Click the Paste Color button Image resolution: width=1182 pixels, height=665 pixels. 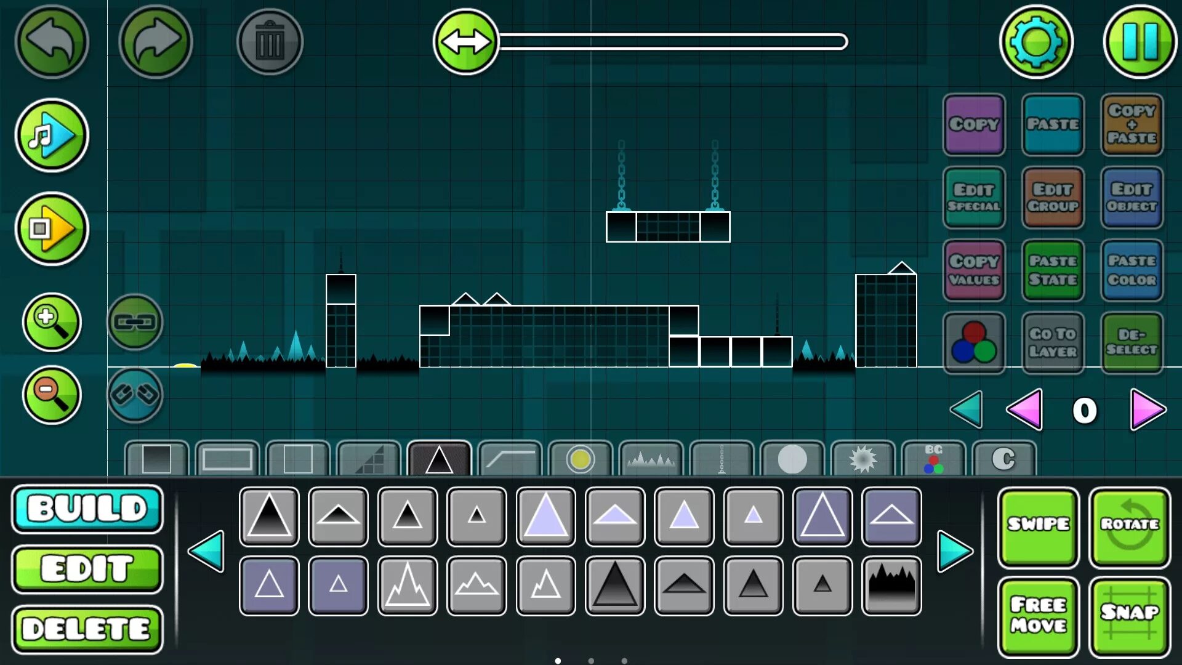point(1131,268)
